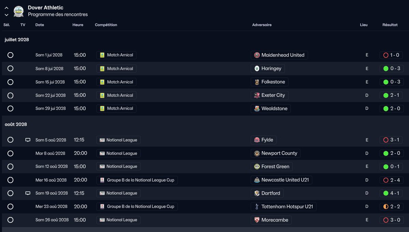409x232 pixels.
Task: Click Morecambe club badge
Action: point(257,220)
